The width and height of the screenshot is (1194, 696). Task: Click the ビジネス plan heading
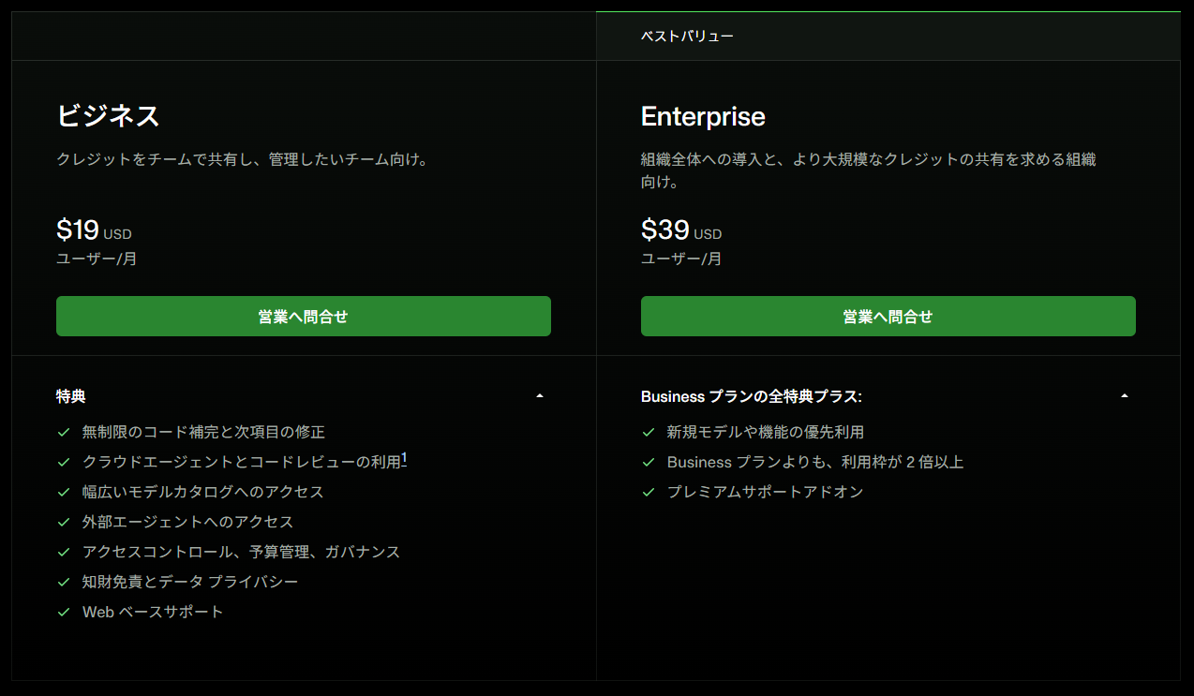(108, 116)
